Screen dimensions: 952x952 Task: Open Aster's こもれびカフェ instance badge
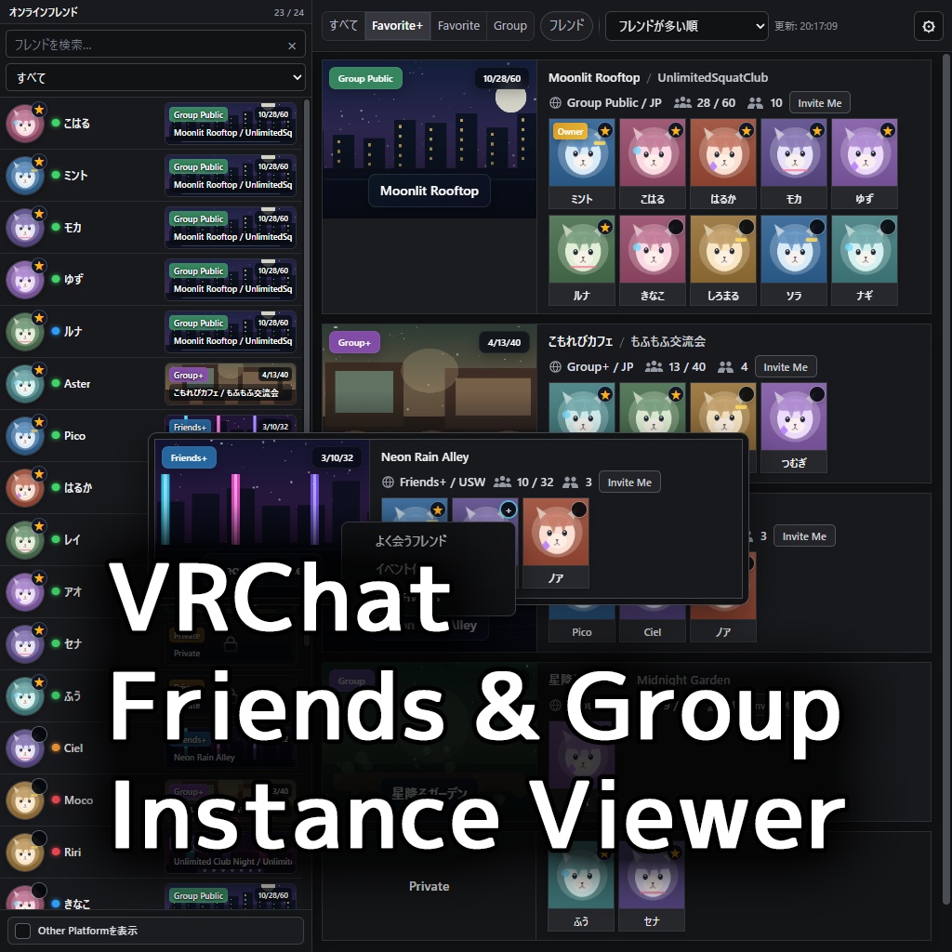[231, 384]
